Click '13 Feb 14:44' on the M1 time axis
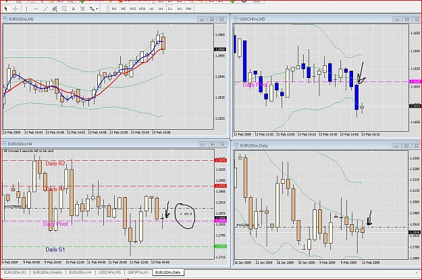 [34, 133]
